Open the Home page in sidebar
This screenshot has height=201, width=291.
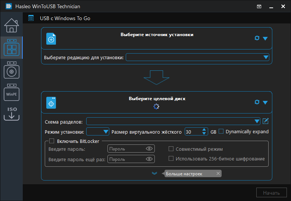pos(11,25)
